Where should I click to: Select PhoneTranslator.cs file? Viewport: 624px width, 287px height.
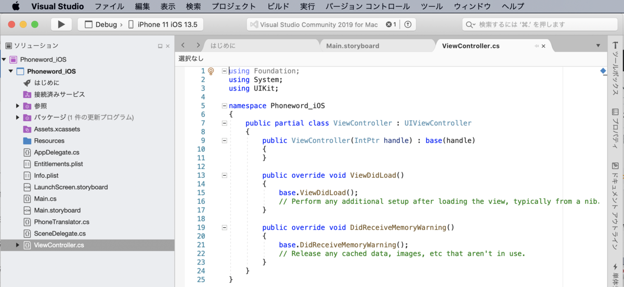62,222
